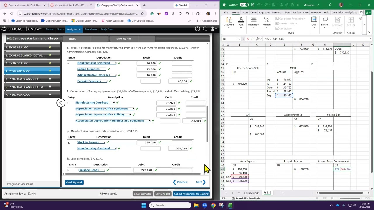Click the headset support icon in Cengage header
374x210 pixels.
pos(205,29)
